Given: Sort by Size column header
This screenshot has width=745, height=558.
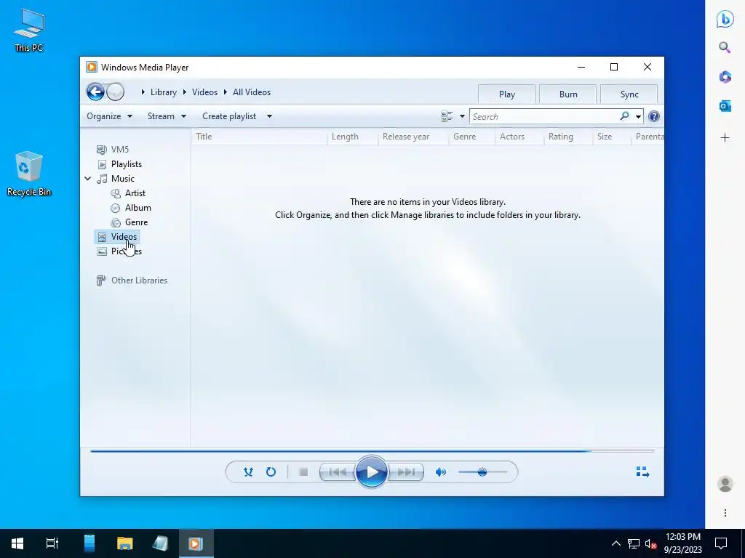Looking at the screenshot, I should [612, 137].
